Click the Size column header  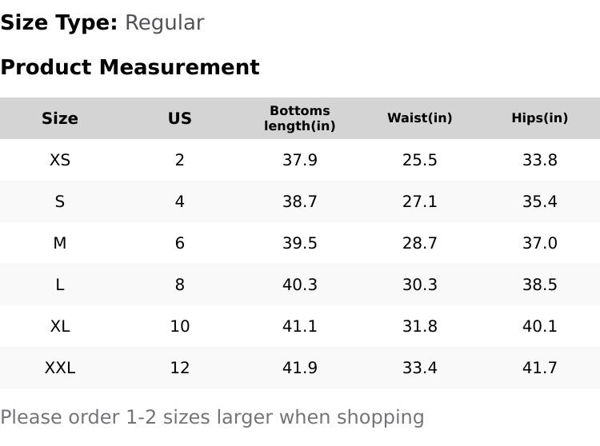(60, 118)
